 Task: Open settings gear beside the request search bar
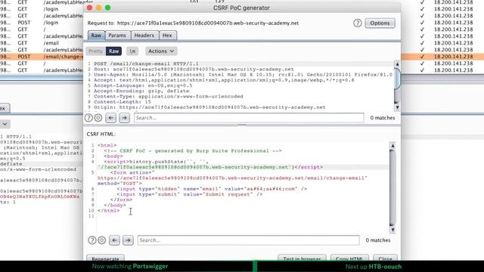98,118
